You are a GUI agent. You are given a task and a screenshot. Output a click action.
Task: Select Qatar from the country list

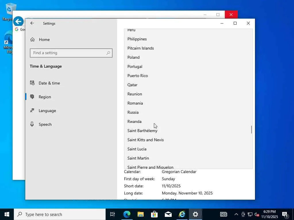(x=188, y=85)
